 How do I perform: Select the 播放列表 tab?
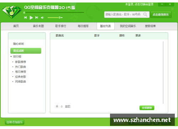(106, 26)
